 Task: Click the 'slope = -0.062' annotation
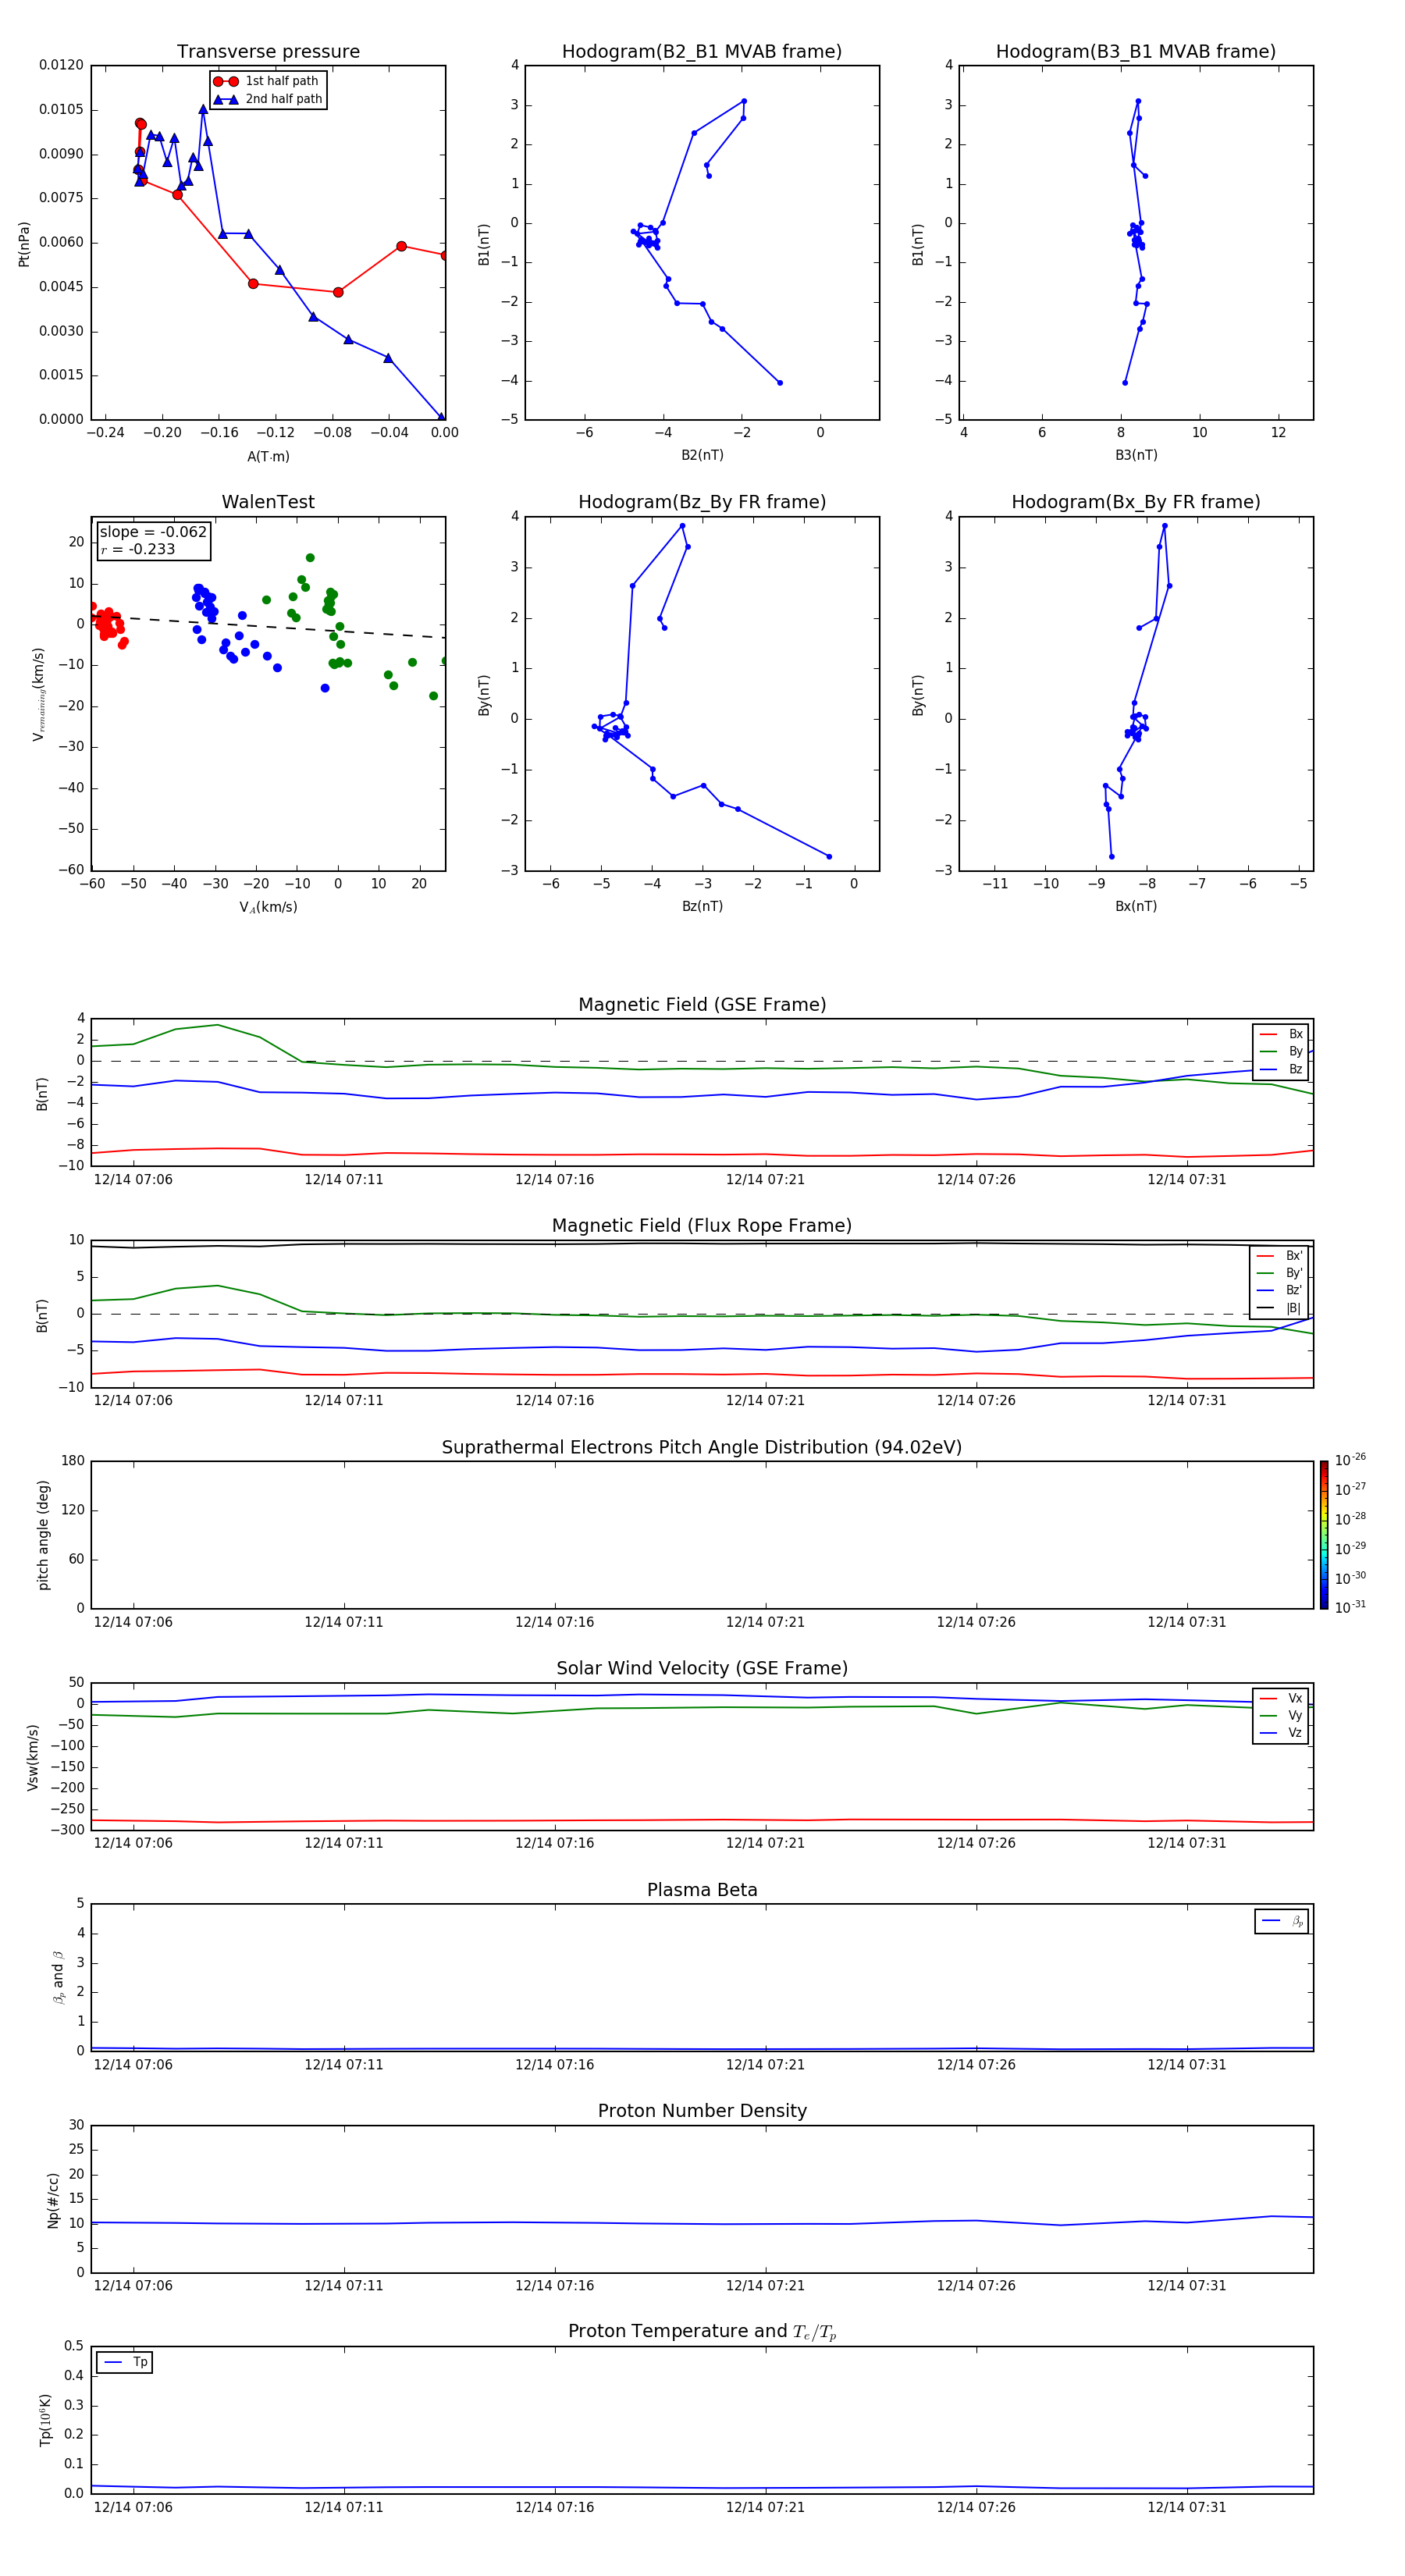153,532
